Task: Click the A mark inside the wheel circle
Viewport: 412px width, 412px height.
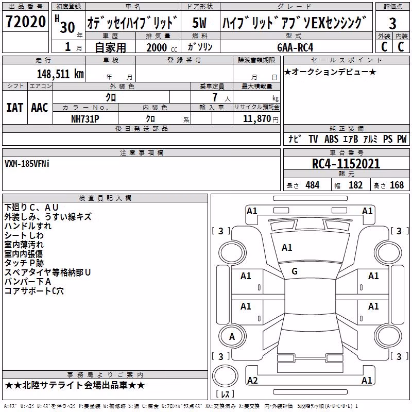Action: [x=232, y=337]
